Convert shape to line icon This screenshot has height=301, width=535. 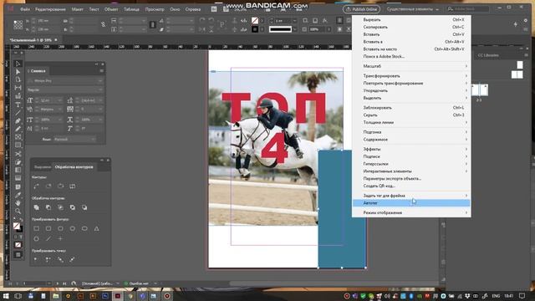pyautogui.click(x=48, y=239)
